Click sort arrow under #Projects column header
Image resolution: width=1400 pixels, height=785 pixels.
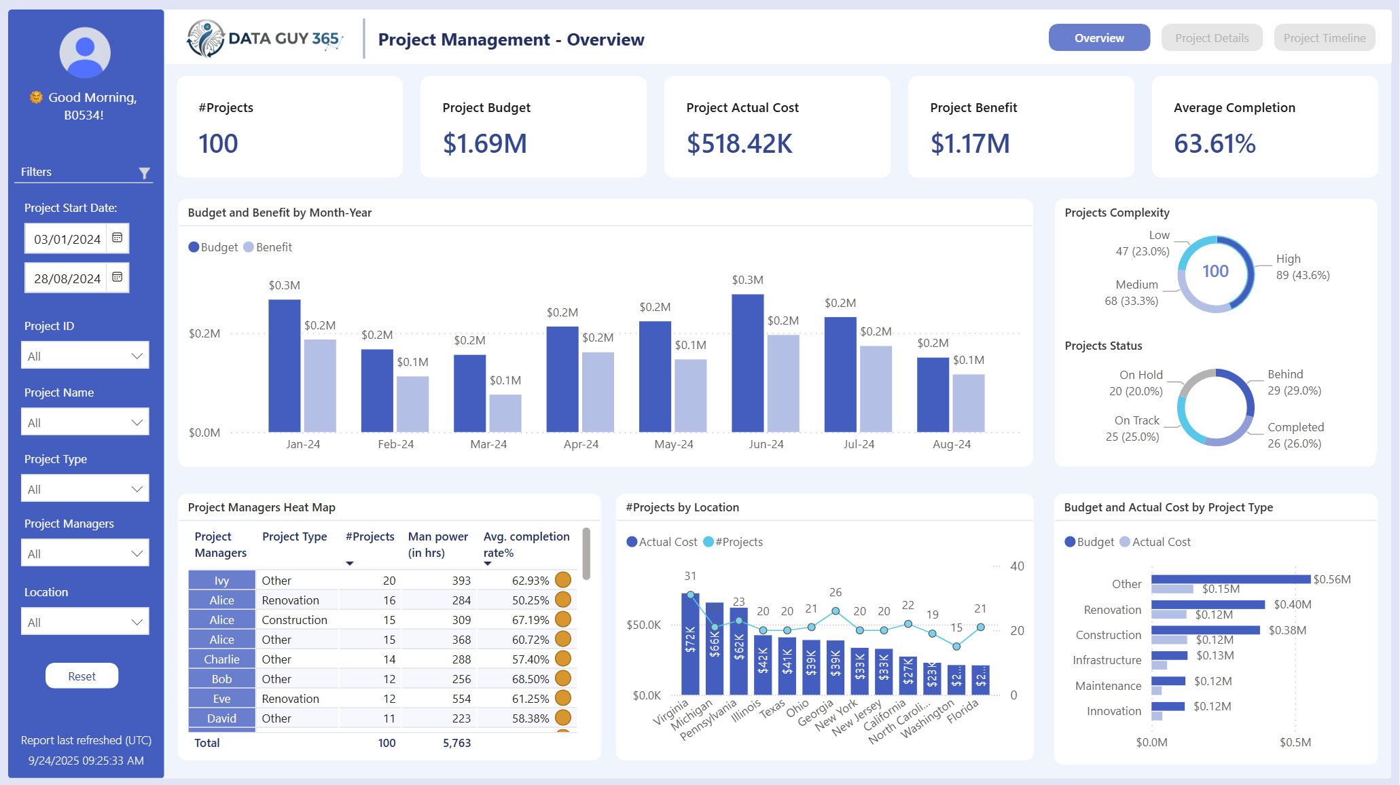tap(350, 564)
